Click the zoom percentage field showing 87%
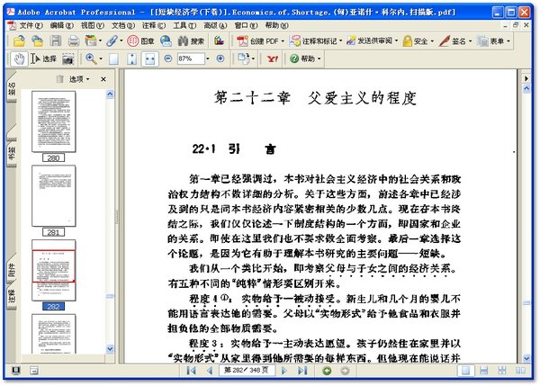 [x=191, y=58]
